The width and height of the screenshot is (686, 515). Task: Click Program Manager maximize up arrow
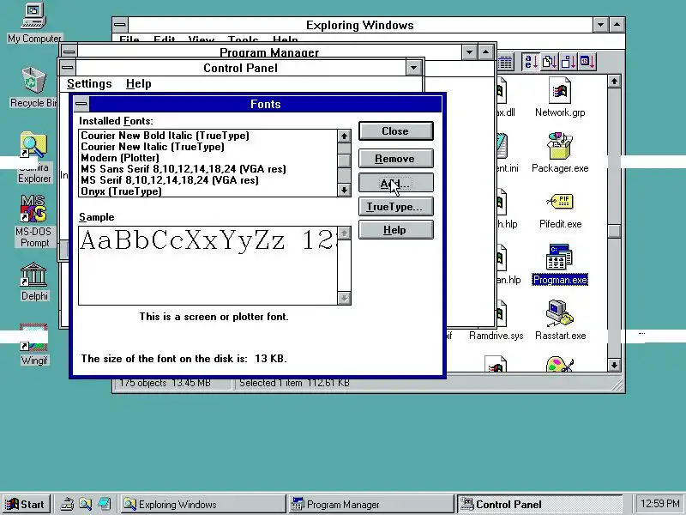485,52
